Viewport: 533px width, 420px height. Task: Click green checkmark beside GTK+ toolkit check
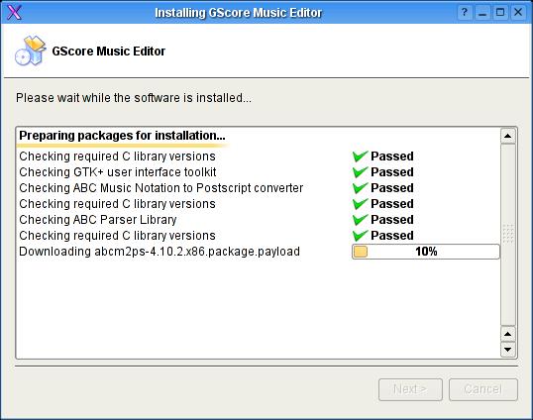pyautogui.click(x=360, y=172)
